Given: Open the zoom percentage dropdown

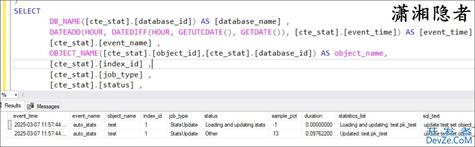Looking at the screenshot, I should coord(16,95).
